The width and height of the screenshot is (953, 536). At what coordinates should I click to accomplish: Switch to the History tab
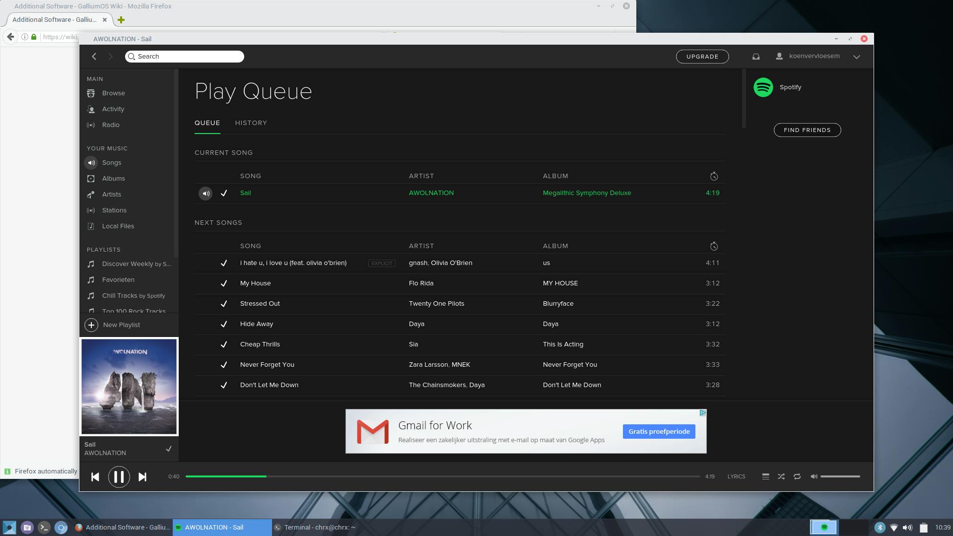[x=251, y=123]
